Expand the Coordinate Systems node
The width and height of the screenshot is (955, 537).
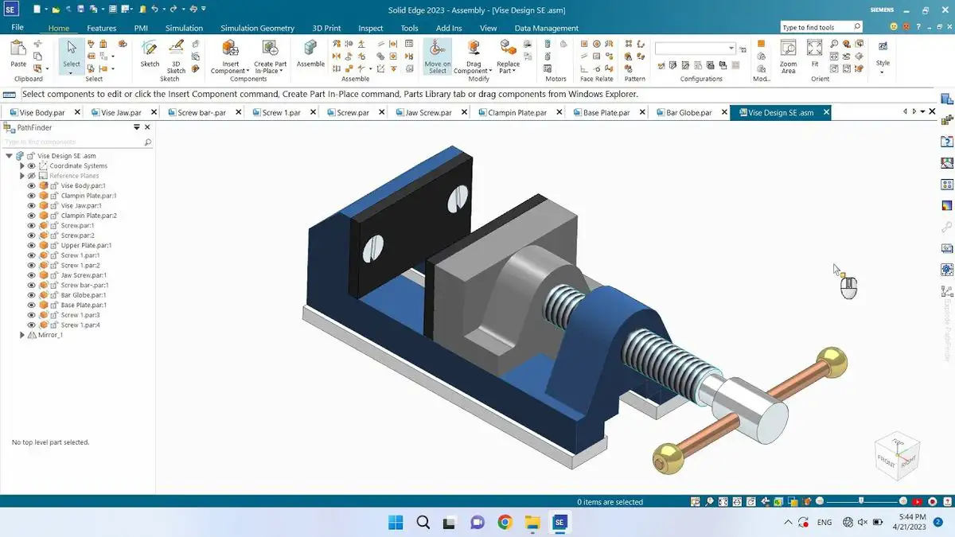[x=22, y=166]
